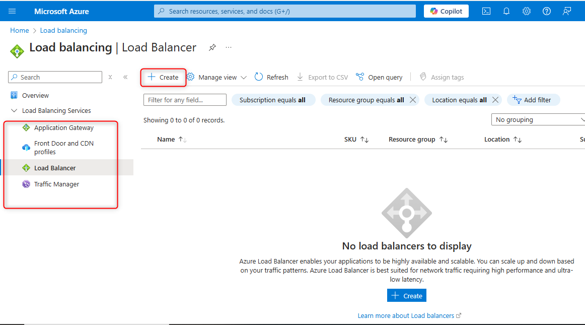Open Learn more about Load balancers
The image size is (585, 325).
click(x=409, y=315)
